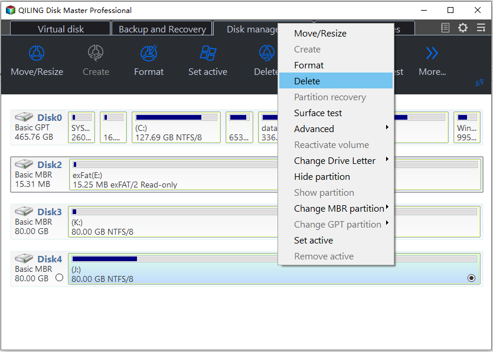The height and width of the screenshot is (352, 493).
Task: Click the Move/Resize toolbar icon
Action: [x=37, y=53]
